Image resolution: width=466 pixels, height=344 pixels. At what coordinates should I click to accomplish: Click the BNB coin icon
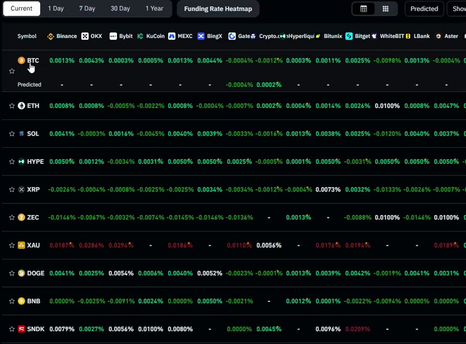[21, 301]
